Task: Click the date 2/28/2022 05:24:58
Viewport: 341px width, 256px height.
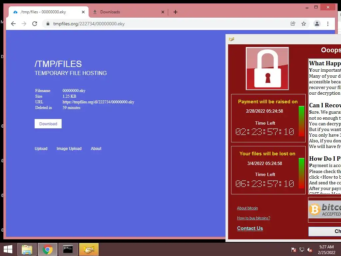Action: click(264, 111)
